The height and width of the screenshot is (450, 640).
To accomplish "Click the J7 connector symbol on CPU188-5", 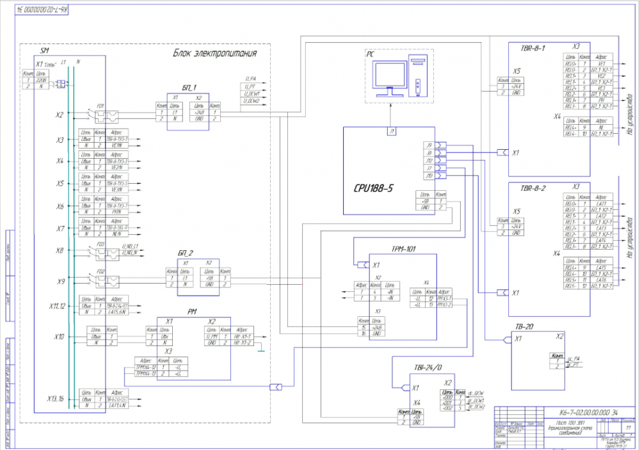I will pos(441,168).
